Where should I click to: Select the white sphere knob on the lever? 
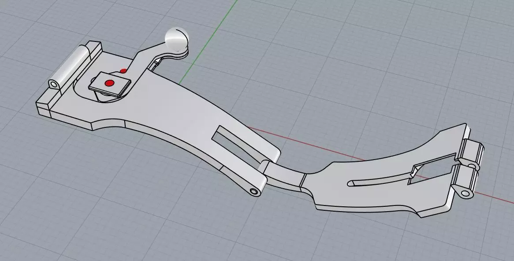pyautogui.click(x=177, y=40)
